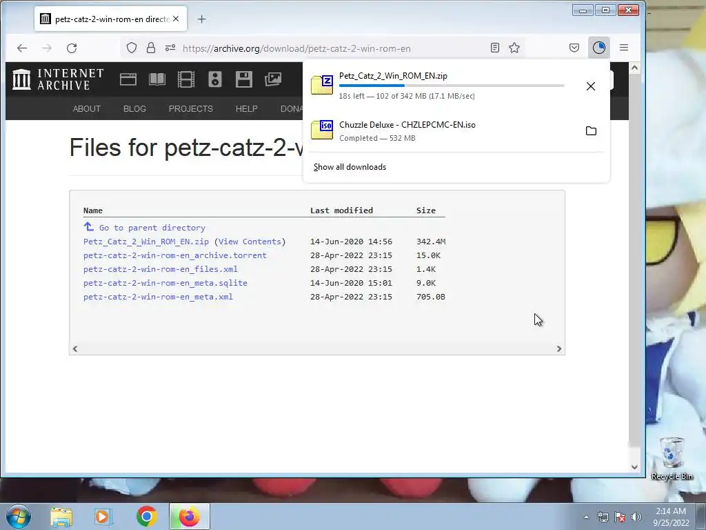Click Go to parent directory link

pos(152,228)
